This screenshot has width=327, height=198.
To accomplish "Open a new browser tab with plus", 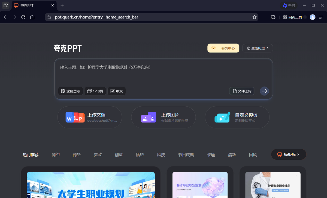I will (x=62, y=5).
